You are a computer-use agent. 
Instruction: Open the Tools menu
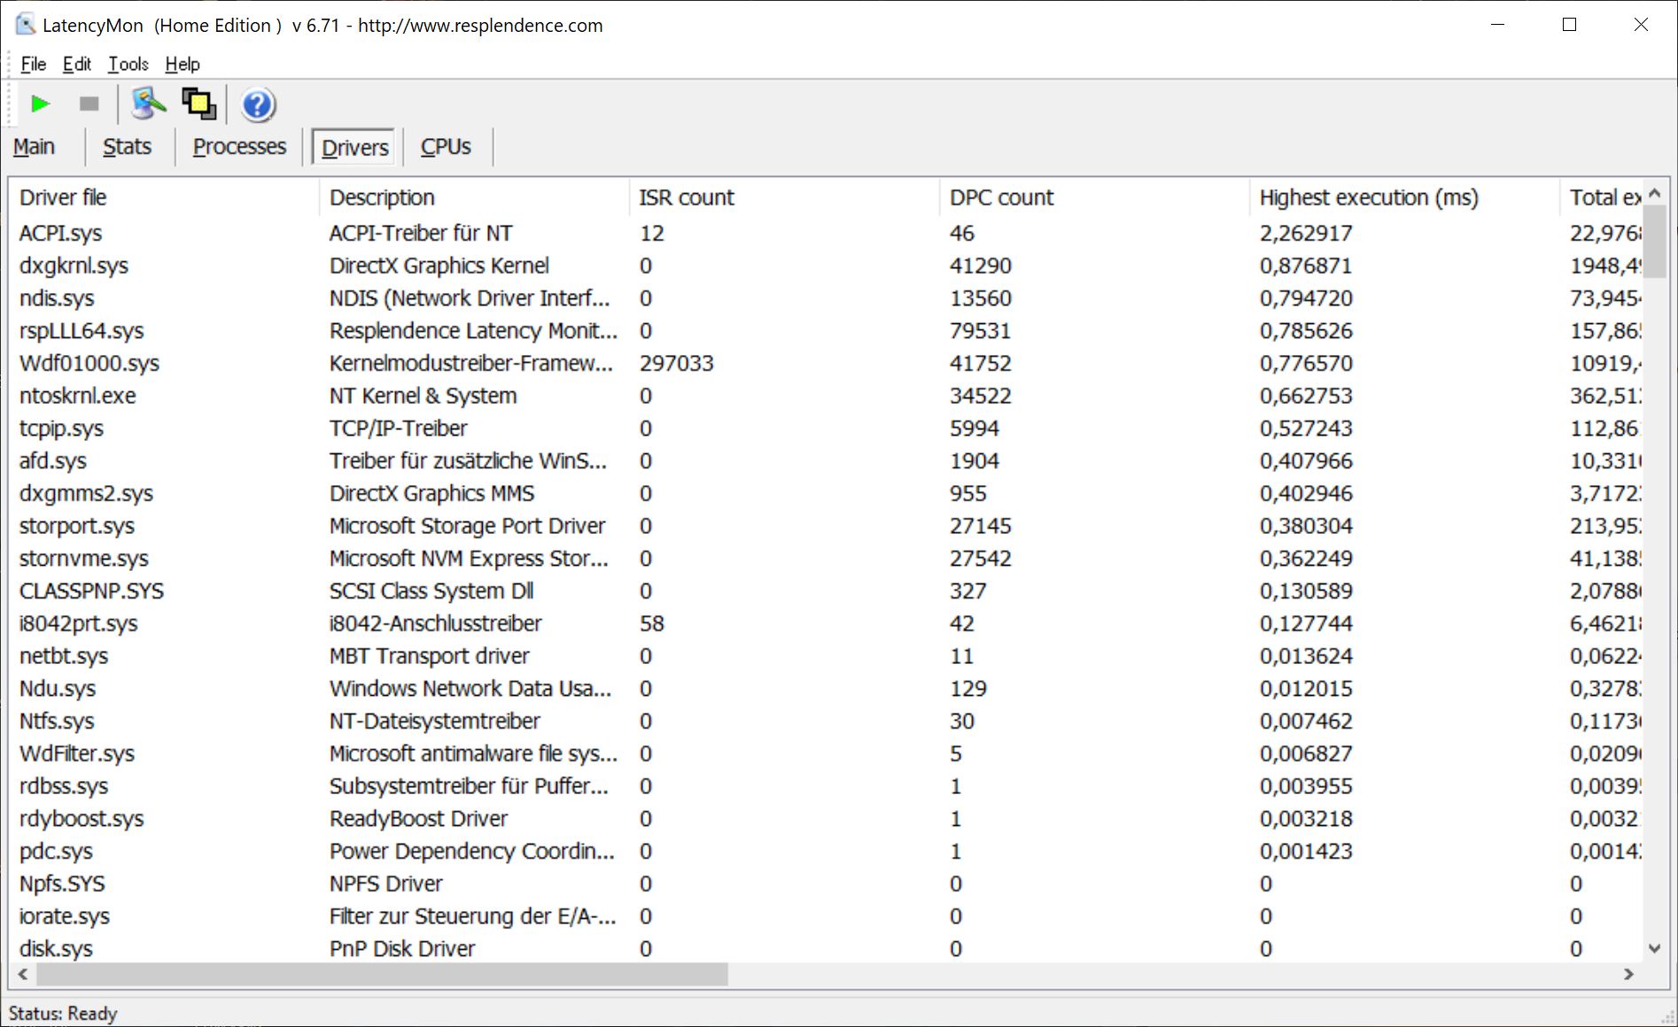tap(128, 64)
